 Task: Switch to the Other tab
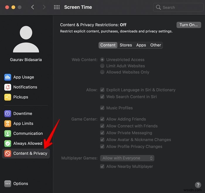(x=156, y=45)
